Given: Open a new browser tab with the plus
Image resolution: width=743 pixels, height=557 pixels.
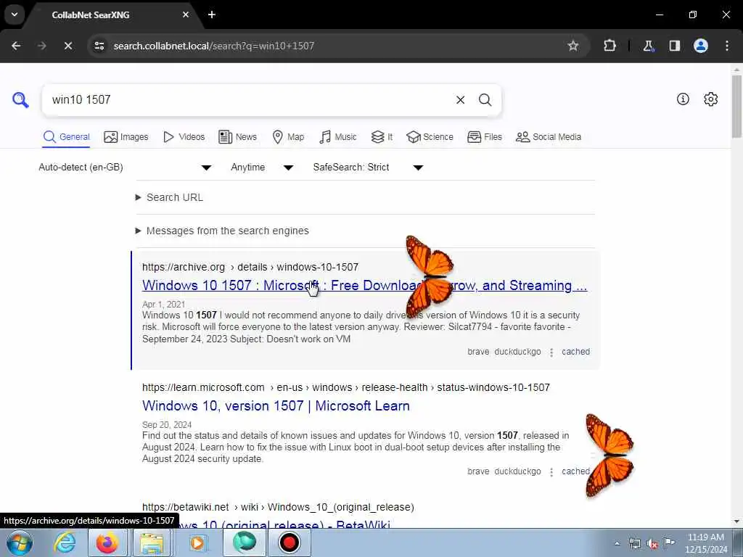Looking at the screenshot, I should pyautogui.click(x=212, y=15).
